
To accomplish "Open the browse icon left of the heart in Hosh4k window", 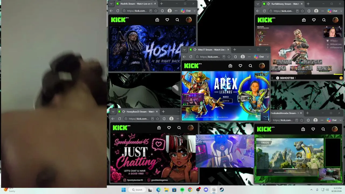I will [x=157, y=20].
